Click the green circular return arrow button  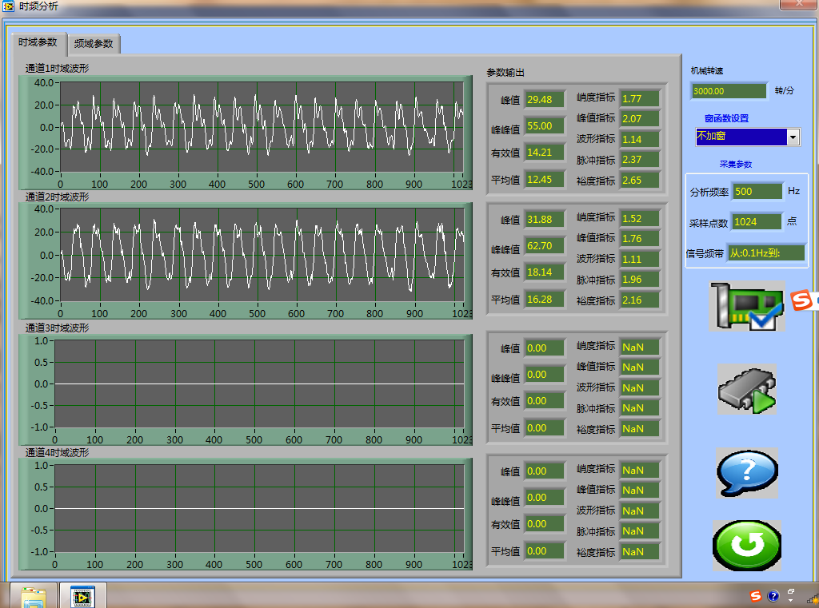click(x=747, y=546)
